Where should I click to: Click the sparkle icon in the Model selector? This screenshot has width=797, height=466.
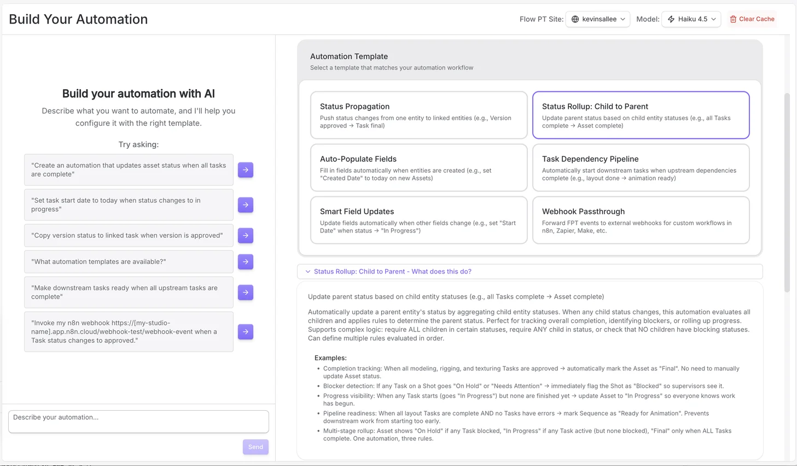click(x=671, y=19)
